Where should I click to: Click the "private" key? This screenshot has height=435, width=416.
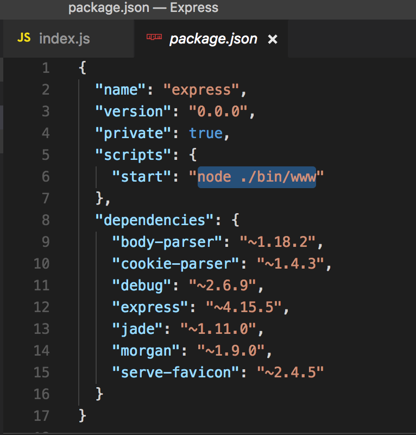(133, 133)
